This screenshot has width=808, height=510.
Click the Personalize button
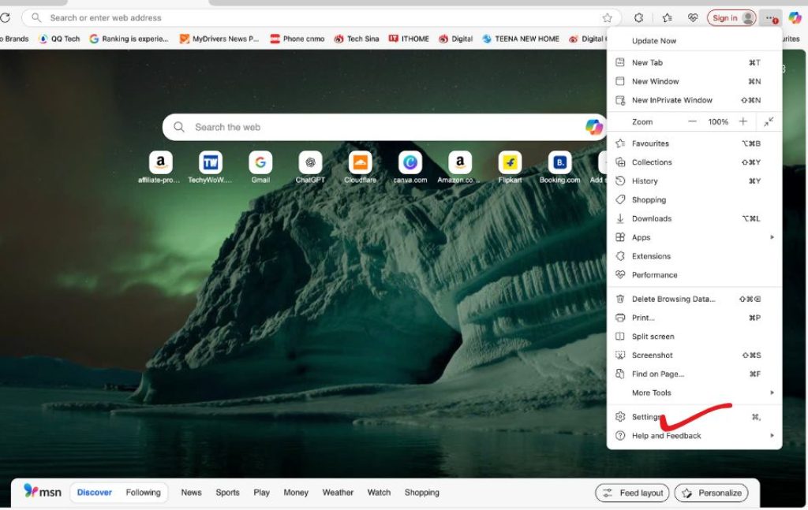pos(711,493)
